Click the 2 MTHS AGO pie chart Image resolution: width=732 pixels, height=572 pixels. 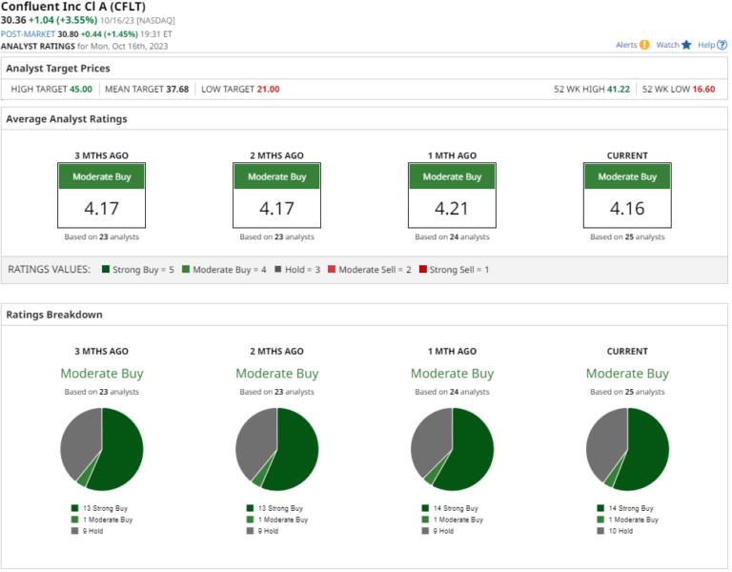276,449
